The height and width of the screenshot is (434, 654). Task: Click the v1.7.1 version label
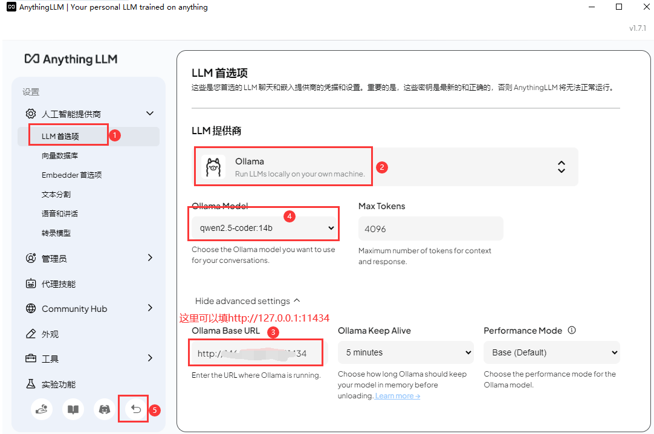tap(637, 28)
